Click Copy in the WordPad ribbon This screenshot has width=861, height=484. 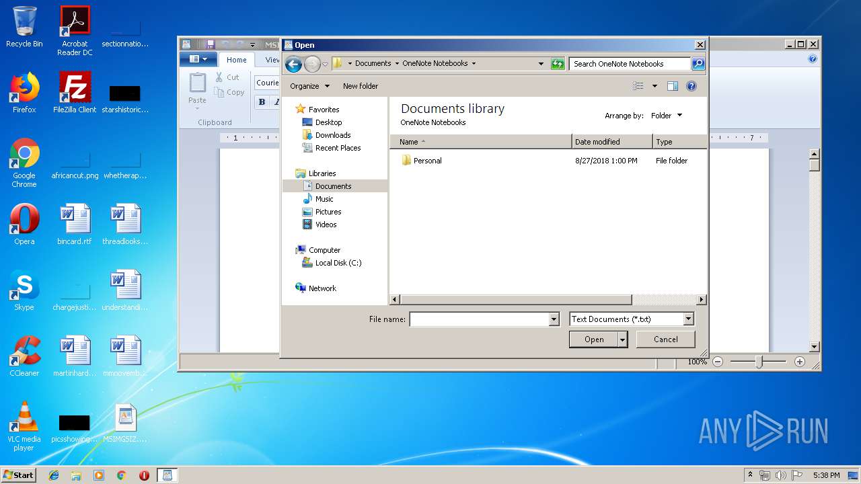coord(229,92)
